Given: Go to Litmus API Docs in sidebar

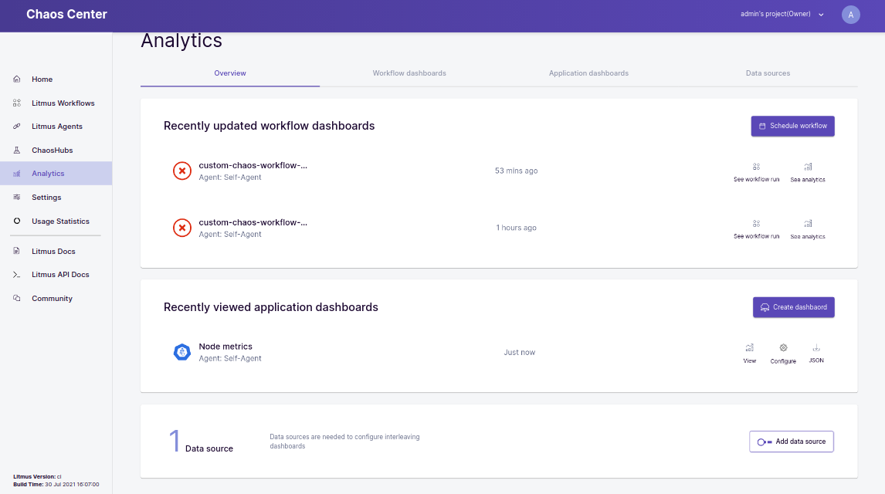Looking at the screenshot, I should tap(60, 275).
